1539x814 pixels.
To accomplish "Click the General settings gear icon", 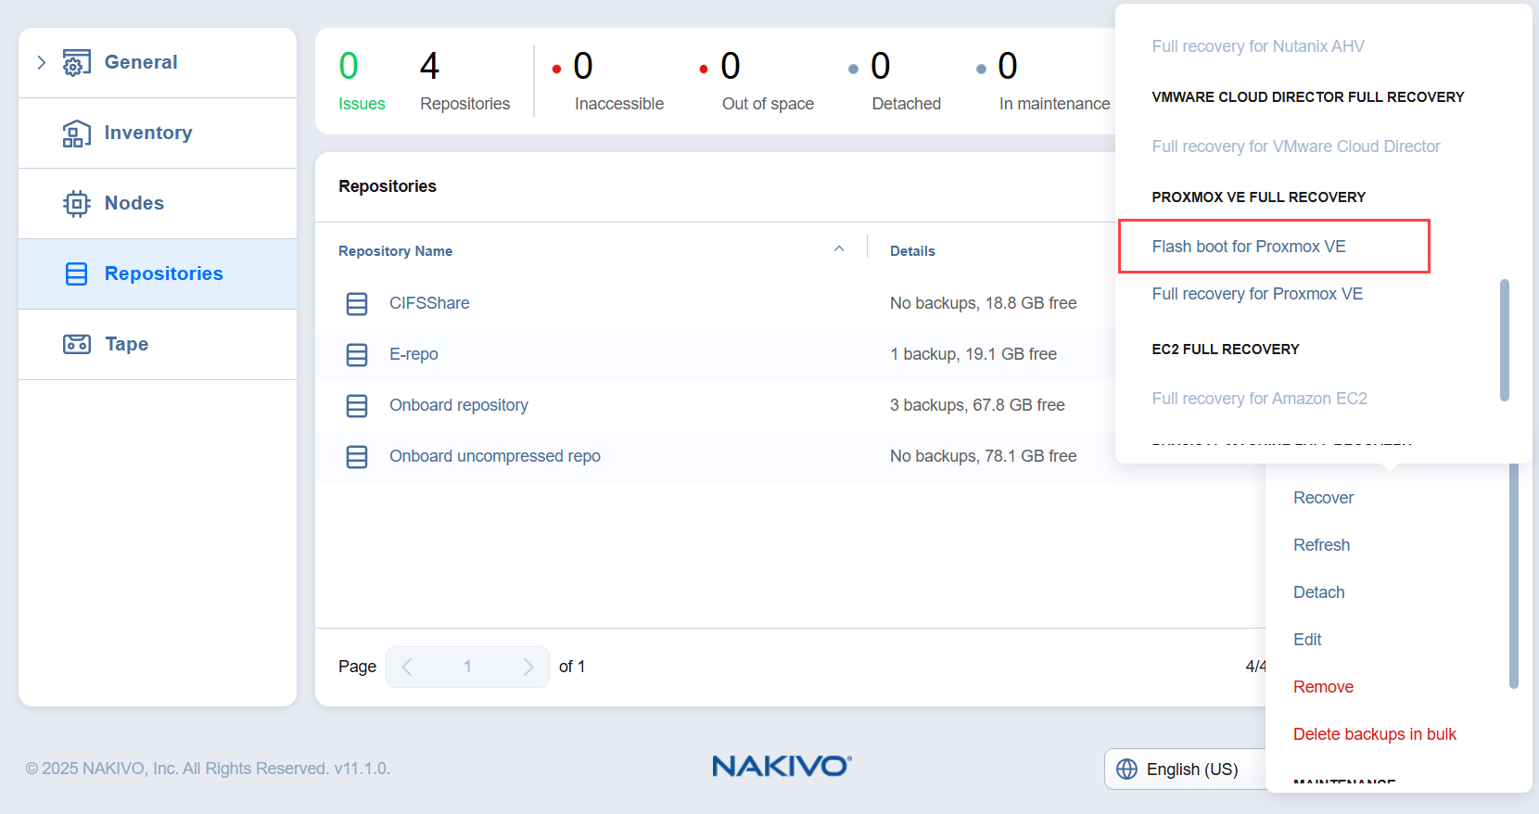I will pos(76,63).
